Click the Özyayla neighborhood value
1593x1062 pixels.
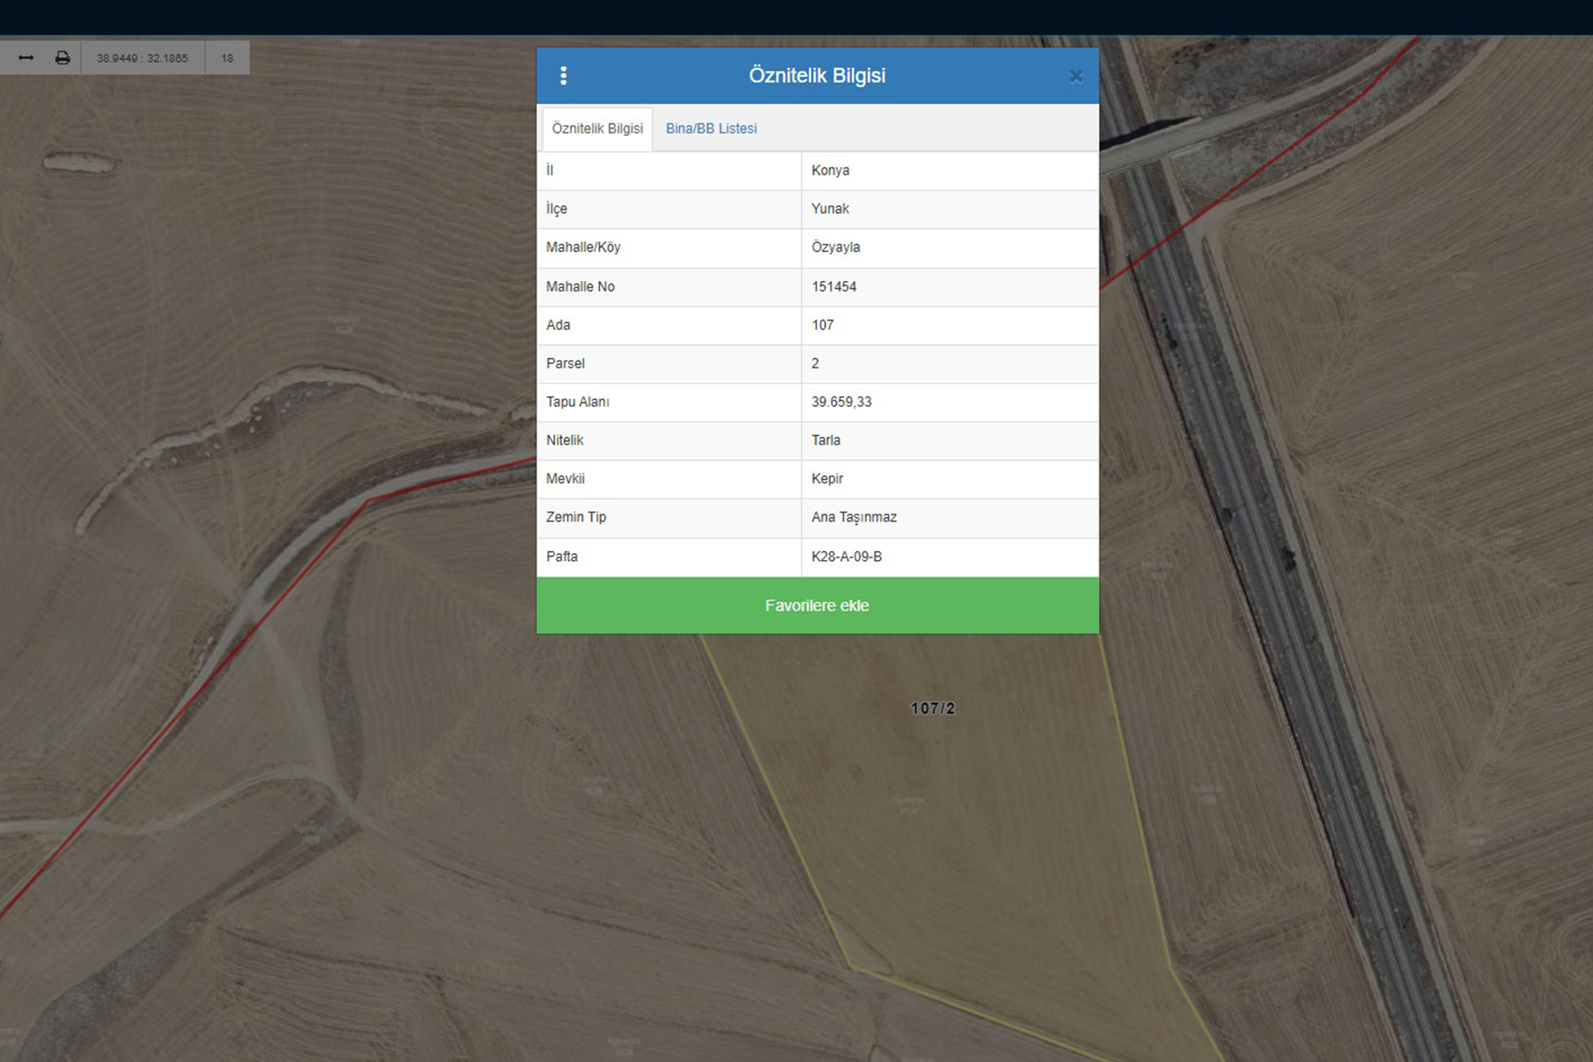pos(836,247)
